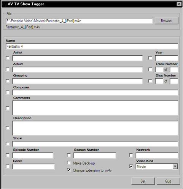The height and width of the screenshot is (189, 183).
Task: Select the Genre input field
Action: point(33,166)
